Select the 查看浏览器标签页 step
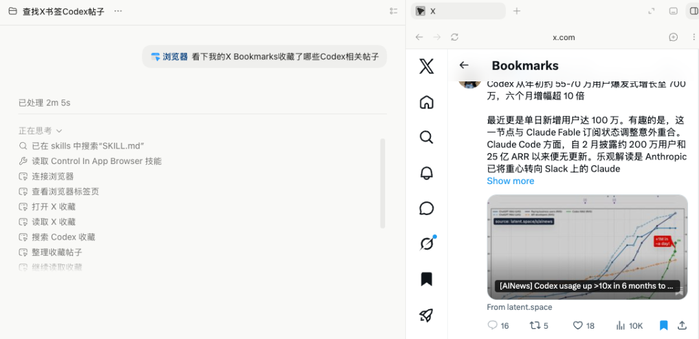 coord(59,191)
